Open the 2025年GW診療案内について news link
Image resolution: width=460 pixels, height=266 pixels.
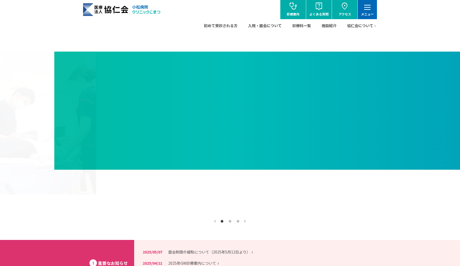(x=192, y=263)
